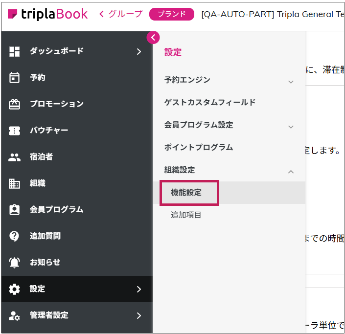345x334 pixels.
Task: Click the gear icon beside 設定
Action: [x=15, y=289]
